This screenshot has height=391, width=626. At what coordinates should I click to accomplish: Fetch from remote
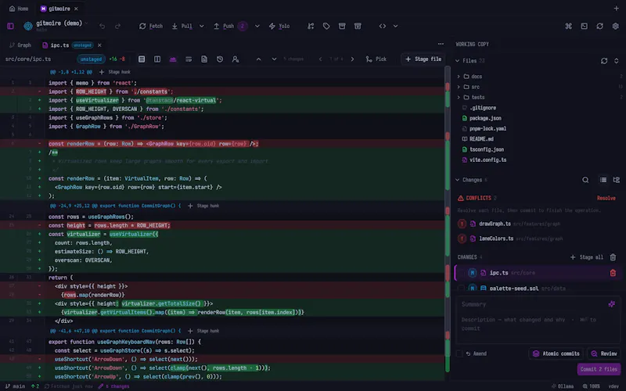pyautogui.click(x=150, y=26)
